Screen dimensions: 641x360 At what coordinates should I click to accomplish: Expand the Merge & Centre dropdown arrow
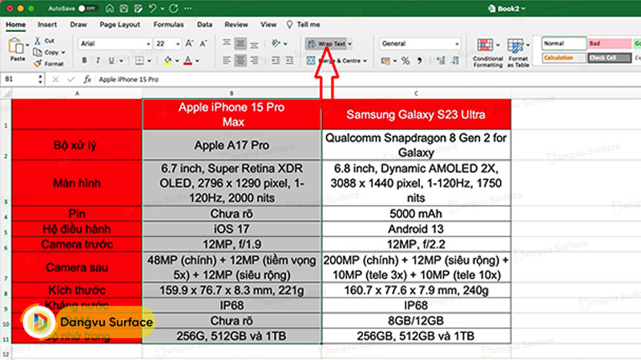(x=365, y=61)
